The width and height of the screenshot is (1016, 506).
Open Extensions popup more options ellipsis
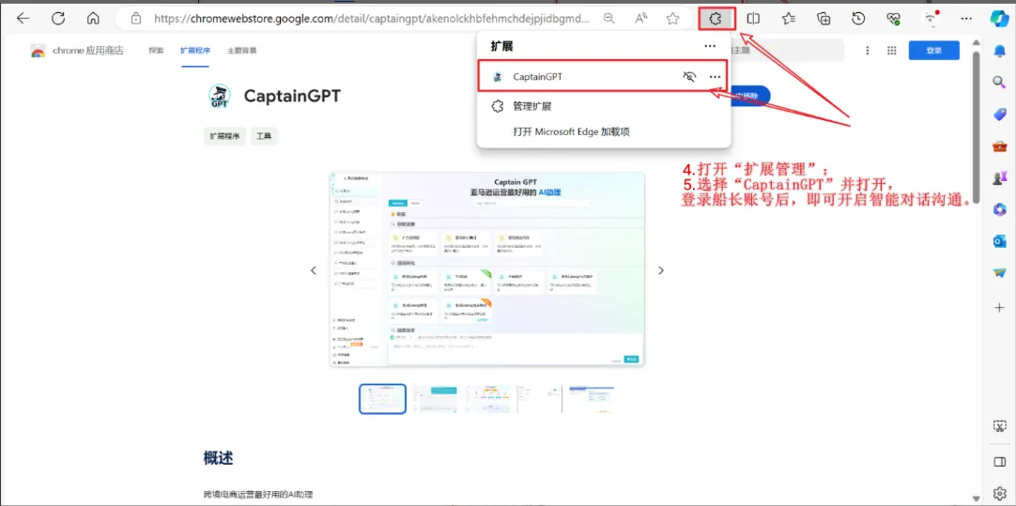pos(710,47)
